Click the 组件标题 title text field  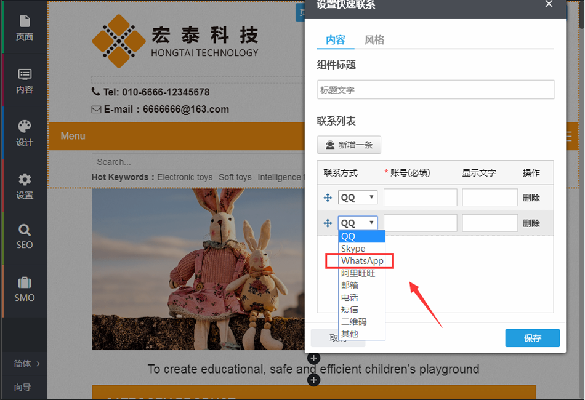coord(435,90)
